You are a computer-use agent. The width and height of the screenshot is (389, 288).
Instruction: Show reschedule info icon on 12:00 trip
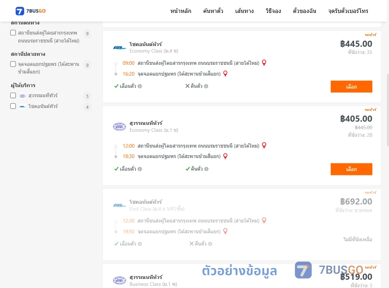pyautogui.click(x=140, y=169)
